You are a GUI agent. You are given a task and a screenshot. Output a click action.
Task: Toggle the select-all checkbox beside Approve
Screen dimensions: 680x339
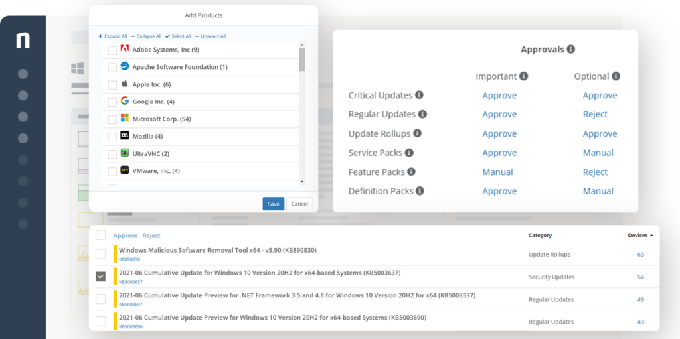(x=101, y=236)
